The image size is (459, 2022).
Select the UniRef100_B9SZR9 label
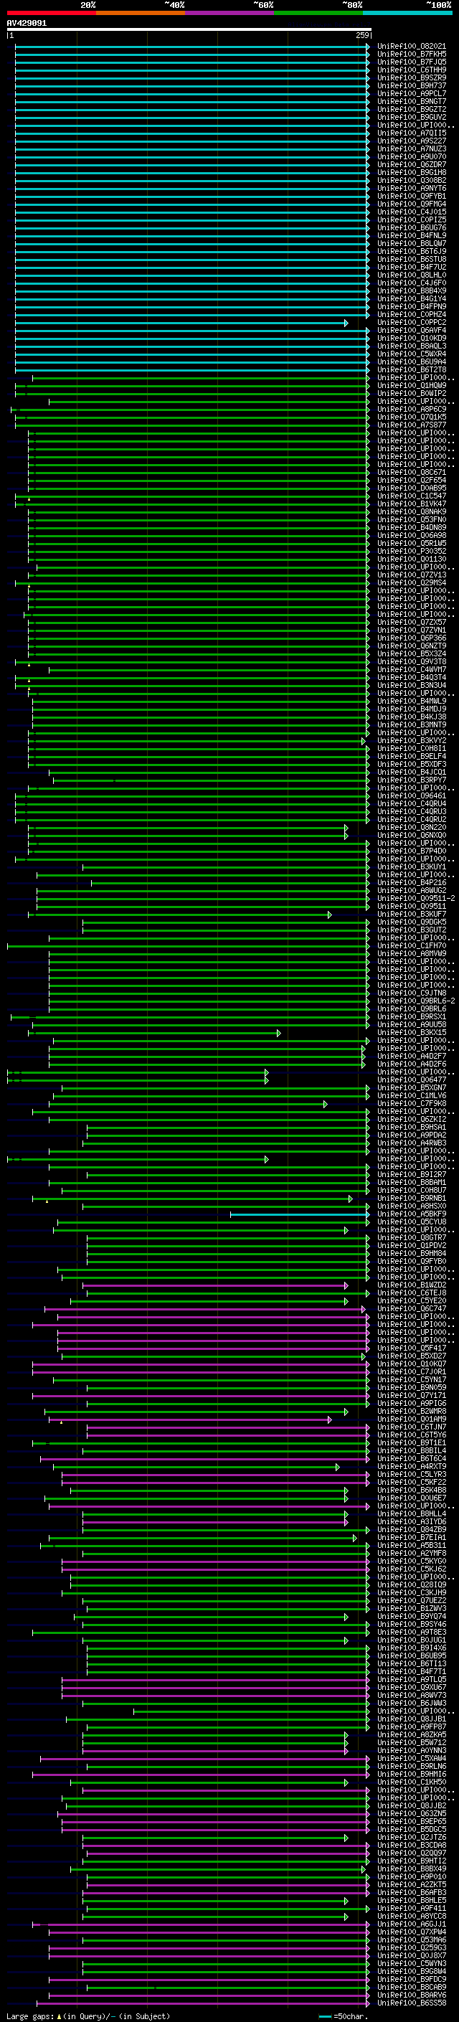412,77
